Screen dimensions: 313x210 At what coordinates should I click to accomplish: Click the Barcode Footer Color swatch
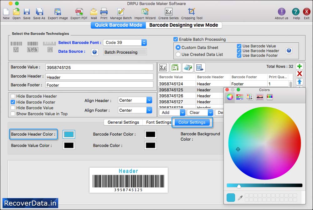pos(151,134)
